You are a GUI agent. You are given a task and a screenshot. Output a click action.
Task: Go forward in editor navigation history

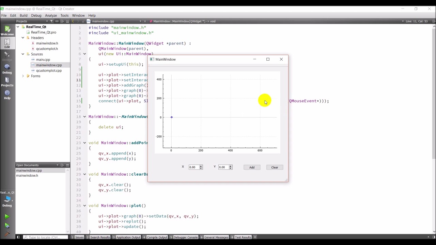pos(78,21)
